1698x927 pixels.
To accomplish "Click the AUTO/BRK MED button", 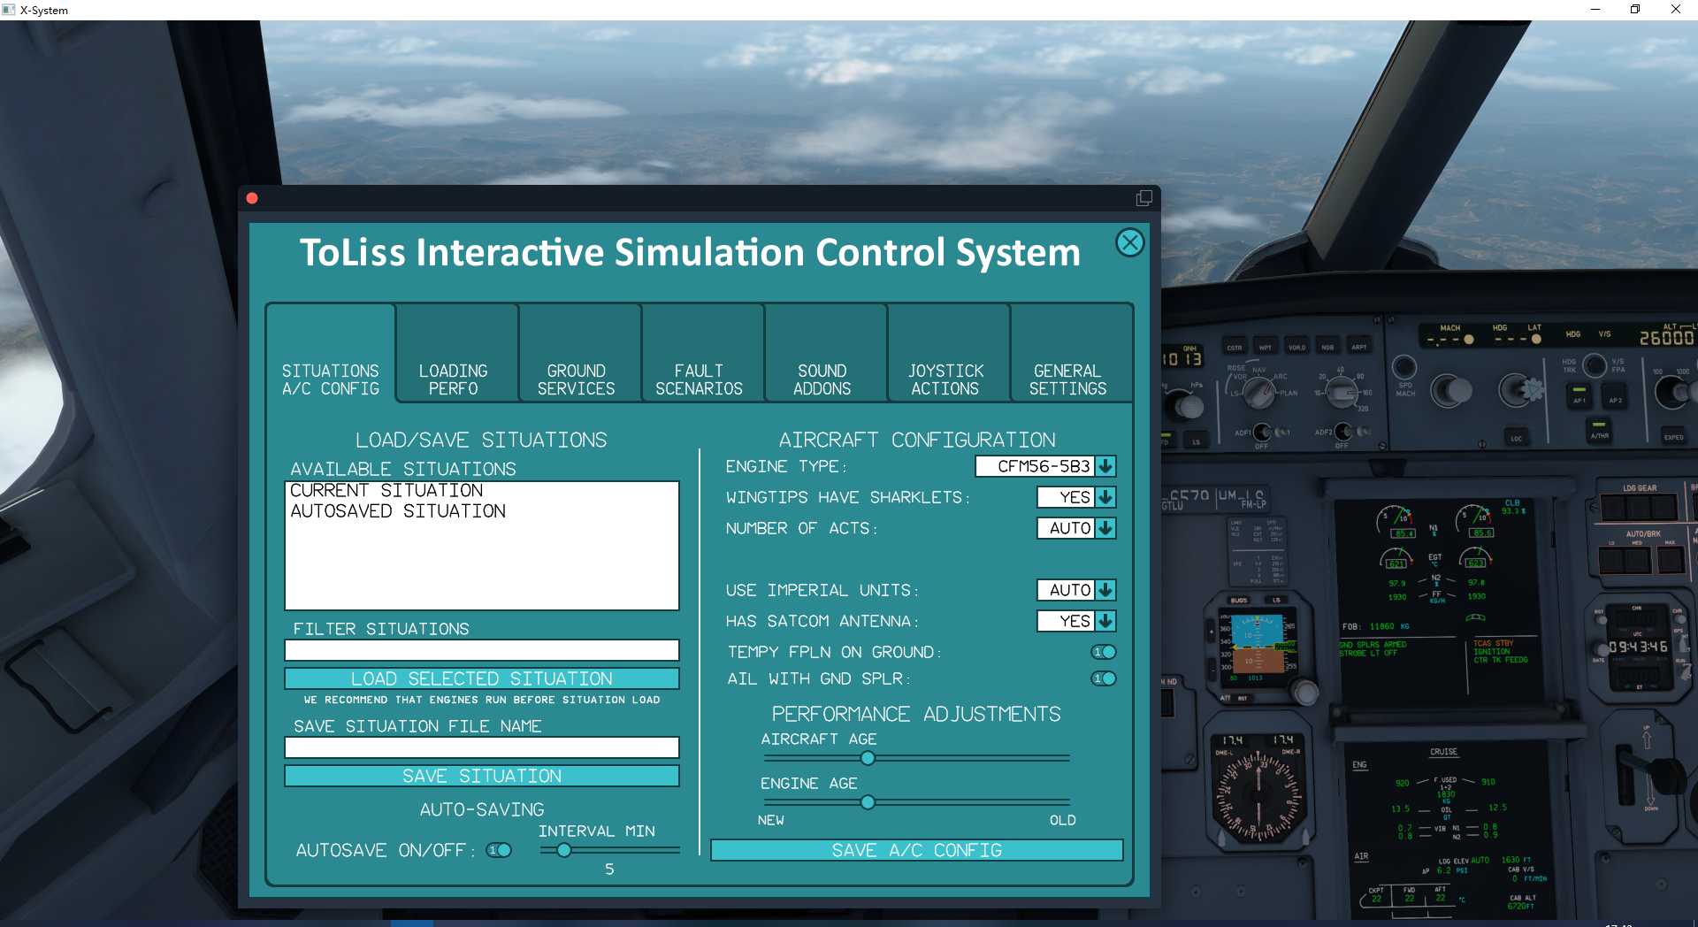I will tap(1636, 560).
